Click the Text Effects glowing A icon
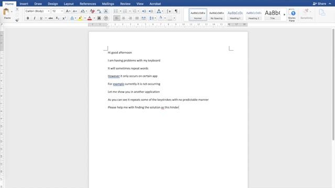 click(72, 18)
